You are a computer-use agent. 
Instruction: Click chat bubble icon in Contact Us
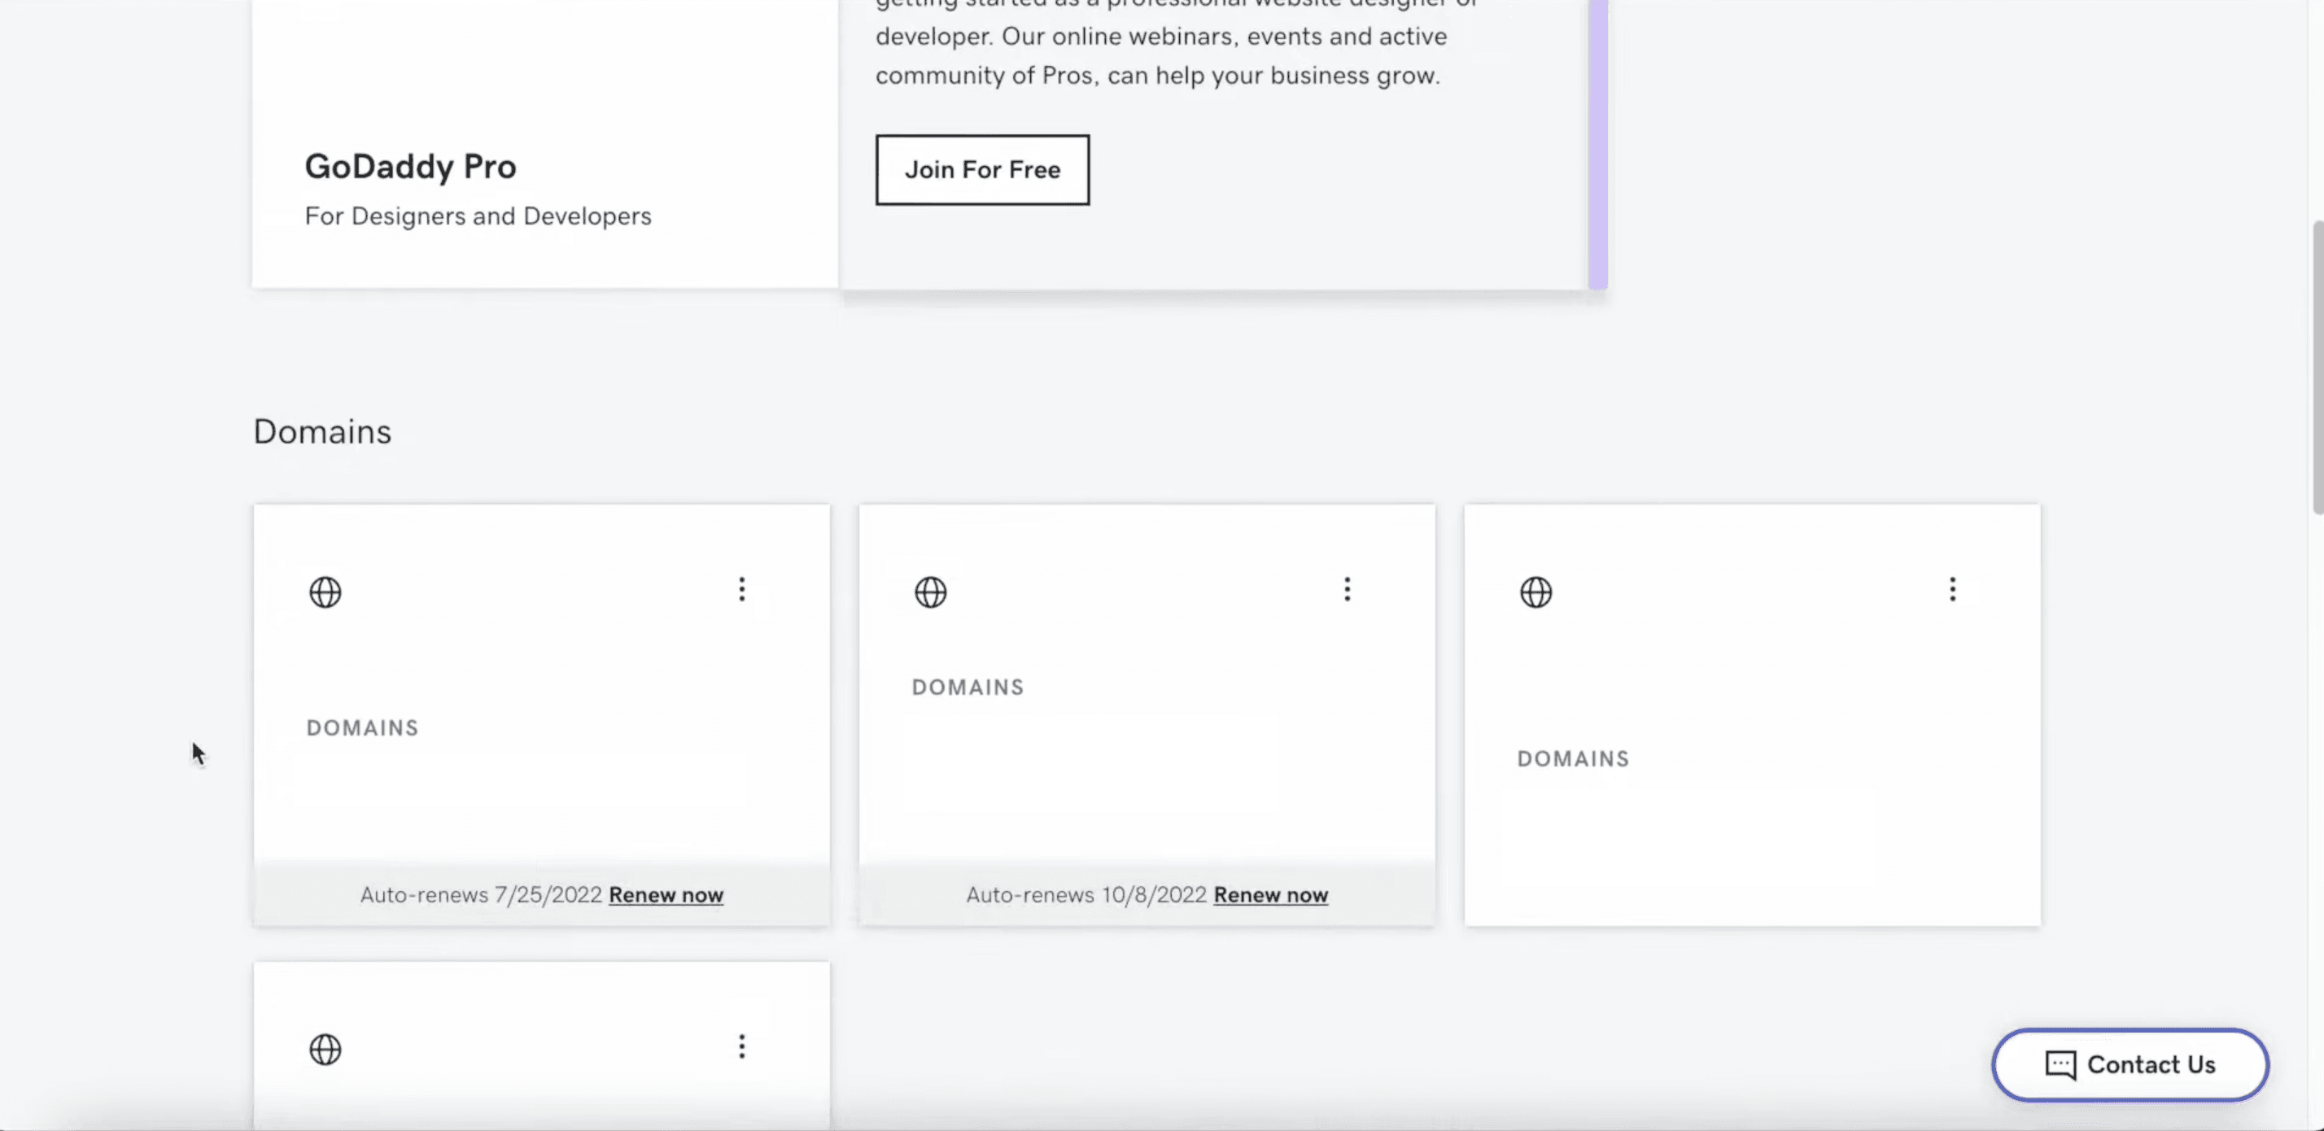2060,1065
